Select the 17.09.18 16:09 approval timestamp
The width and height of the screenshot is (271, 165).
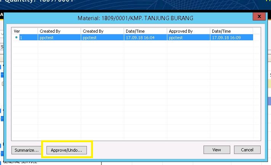(x=224, y=38)
